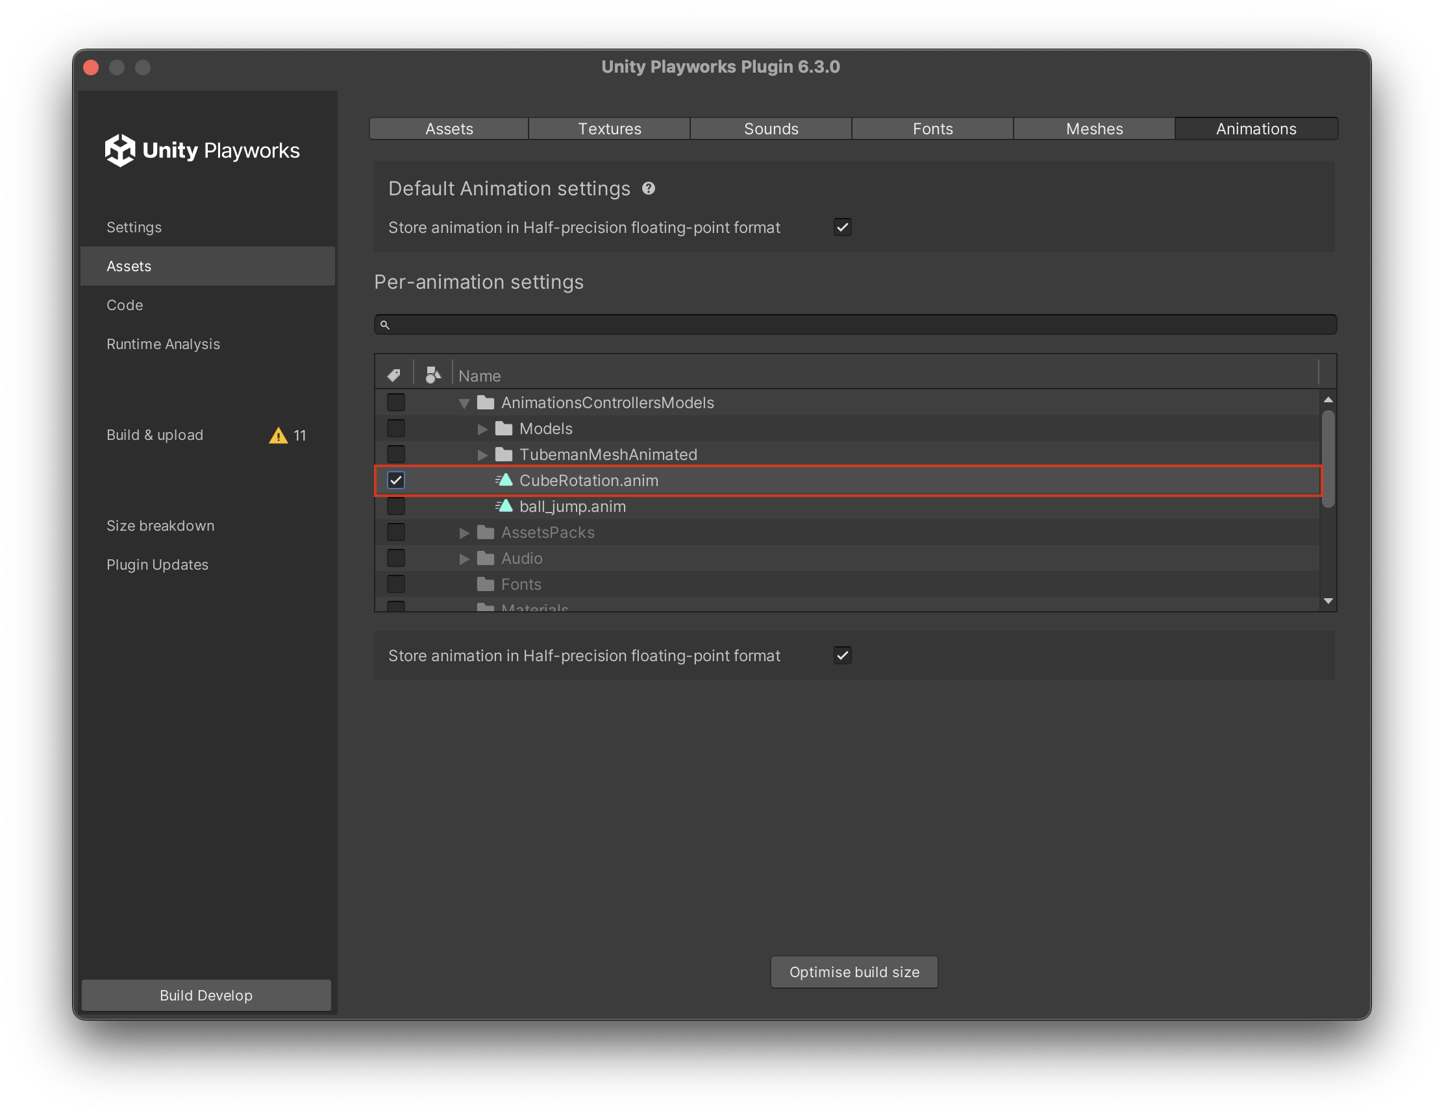Switch to the Fonts tab
Image resolution: width=1444 pixels, height=1116 pixels.
[933, 129]
